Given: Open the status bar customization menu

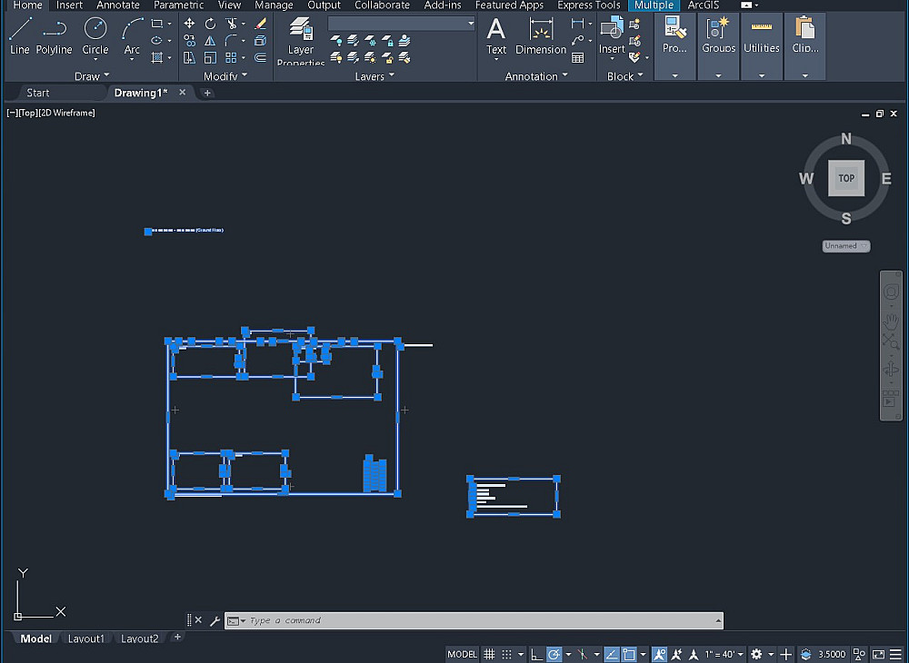Looking at the screenshot, I should tap(895, 654).
